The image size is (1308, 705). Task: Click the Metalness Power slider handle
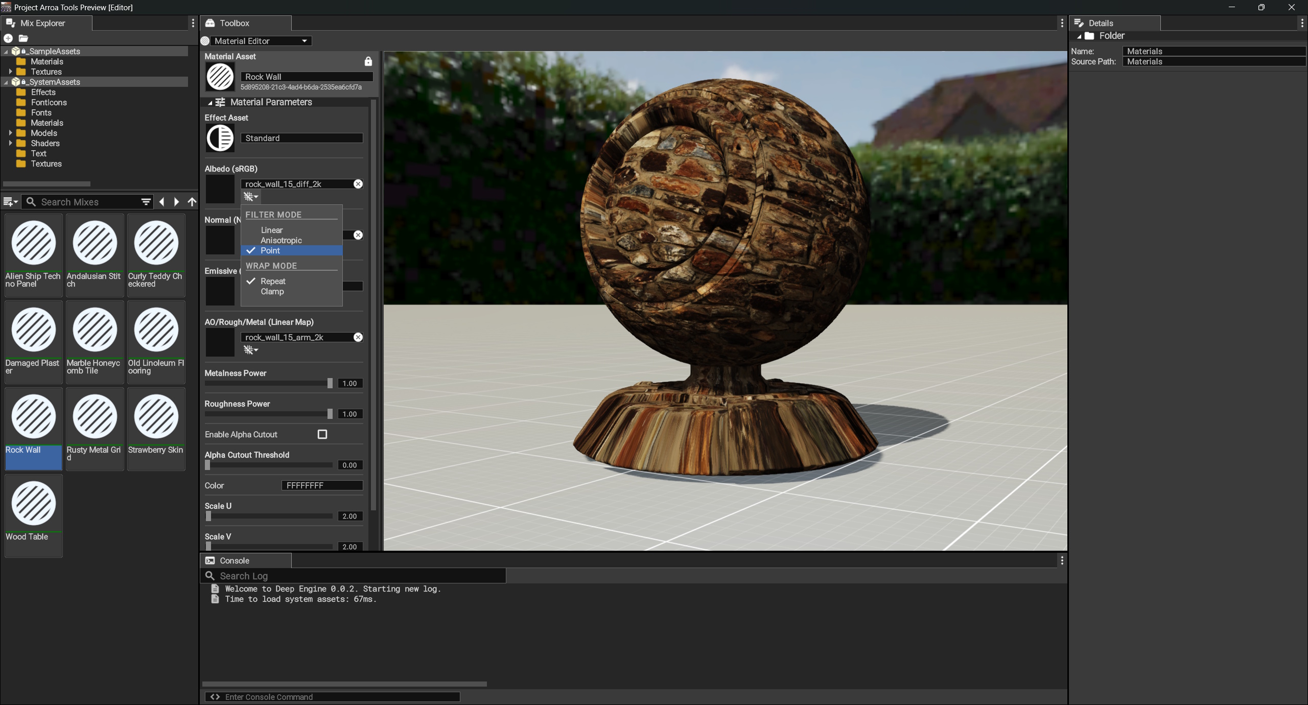click(x=330, y=383)
